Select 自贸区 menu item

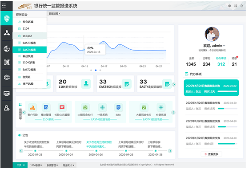point(30,77)
